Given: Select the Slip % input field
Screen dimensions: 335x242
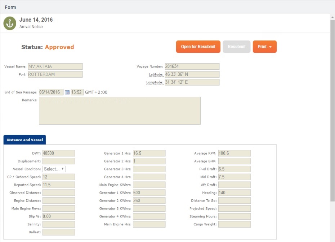Looking at the screenshot, I should (x=58, y=216).
